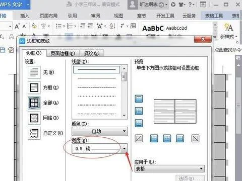
Task: Click the line style list scroll-down arrow
Action: coord(124,115)
